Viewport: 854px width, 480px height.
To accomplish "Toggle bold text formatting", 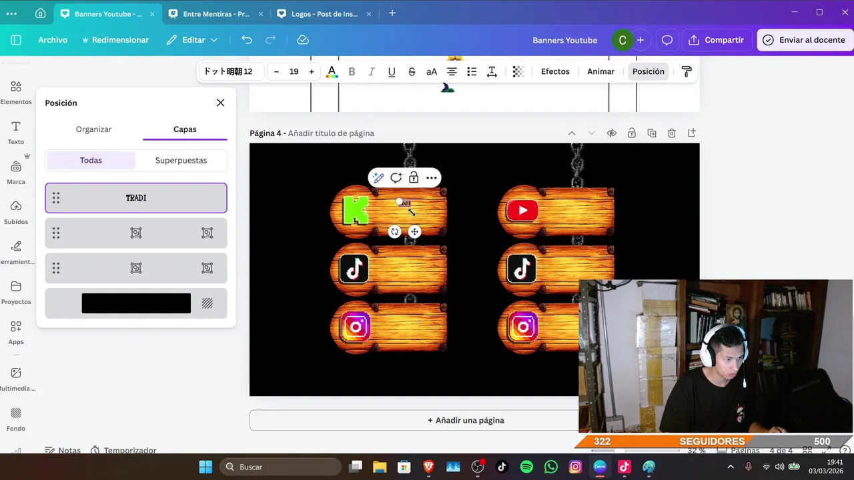I will pyautogui.click(x=352, y=72).
